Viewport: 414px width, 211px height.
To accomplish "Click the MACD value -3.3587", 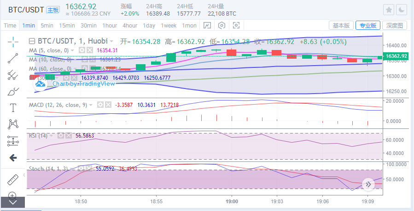I will [x=123, y=105].
